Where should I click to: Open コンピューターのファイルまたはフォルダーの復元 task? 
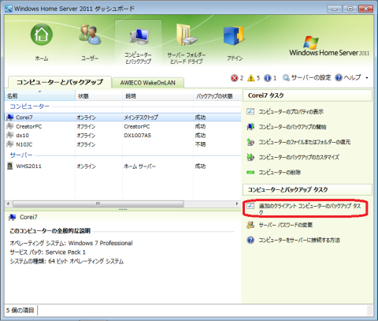[304, 142]
